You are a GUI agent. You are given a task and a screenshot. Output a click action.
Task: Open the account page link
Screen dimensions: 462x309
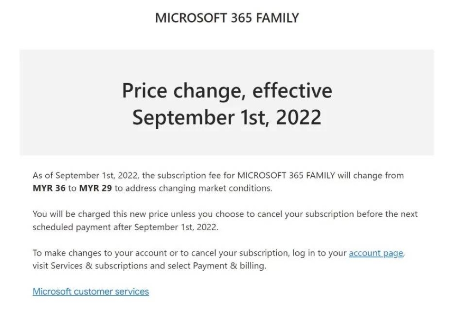tap(376, 253)
